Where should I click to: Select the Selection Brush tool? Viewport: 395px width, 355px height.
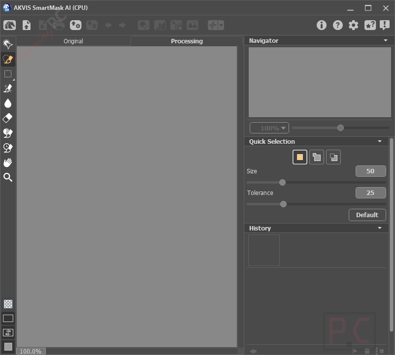point(8,44)
